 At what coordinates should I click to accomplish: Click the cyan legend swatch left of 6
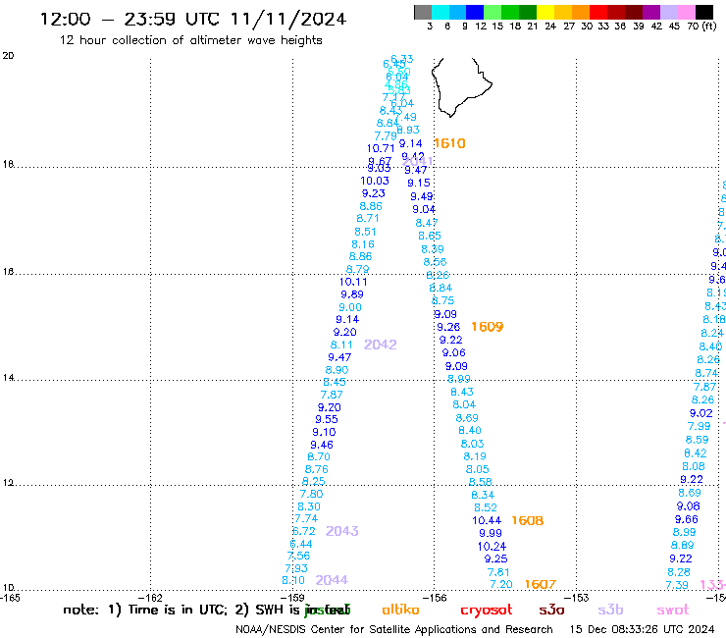441,12
